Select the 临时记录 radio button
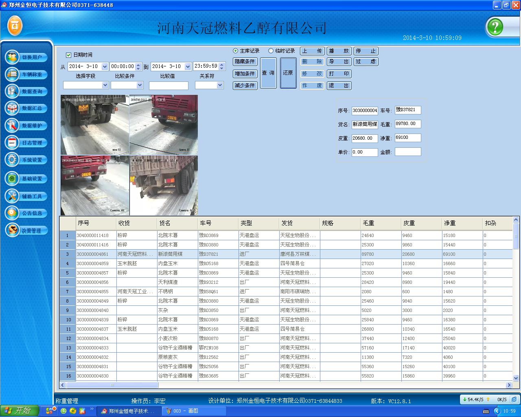This screenshot has height=417, width=521. [271, 51]
